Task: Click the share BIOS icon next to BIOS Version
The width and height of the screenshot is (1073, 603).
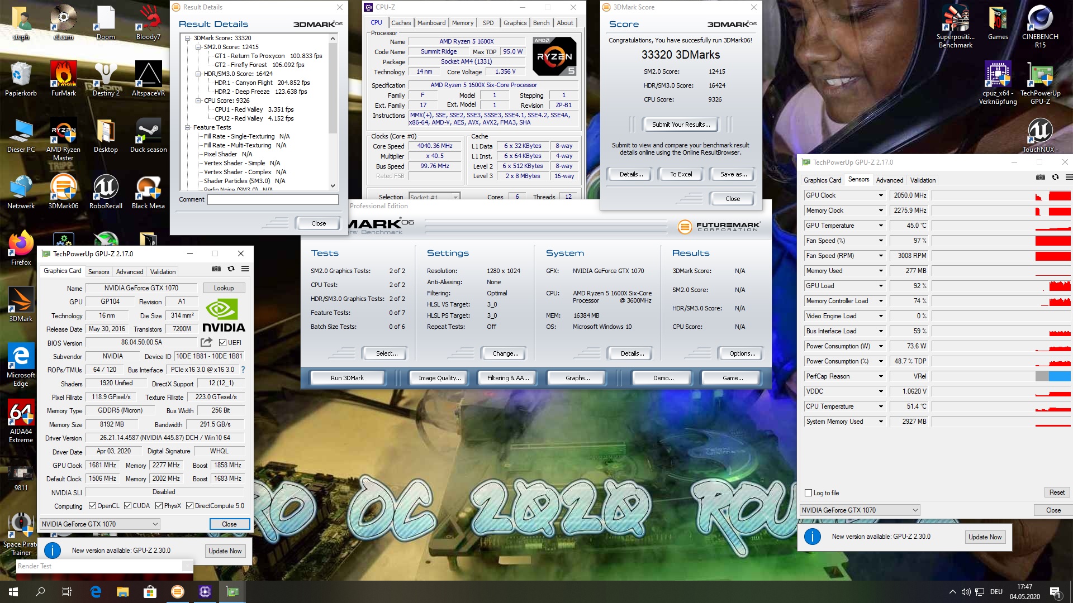Action: click(207, 342)
